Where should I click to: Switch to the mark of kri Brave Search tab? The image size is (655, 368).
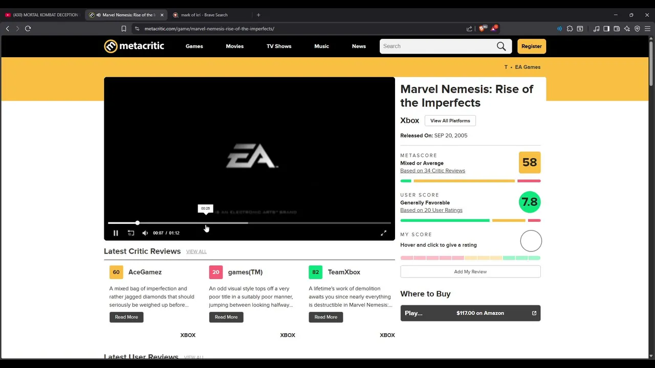(210, 15)
